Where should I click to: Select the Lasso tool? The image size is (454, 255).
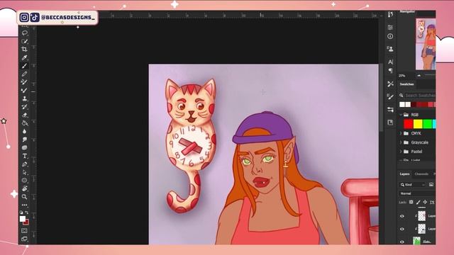(25, 33)
